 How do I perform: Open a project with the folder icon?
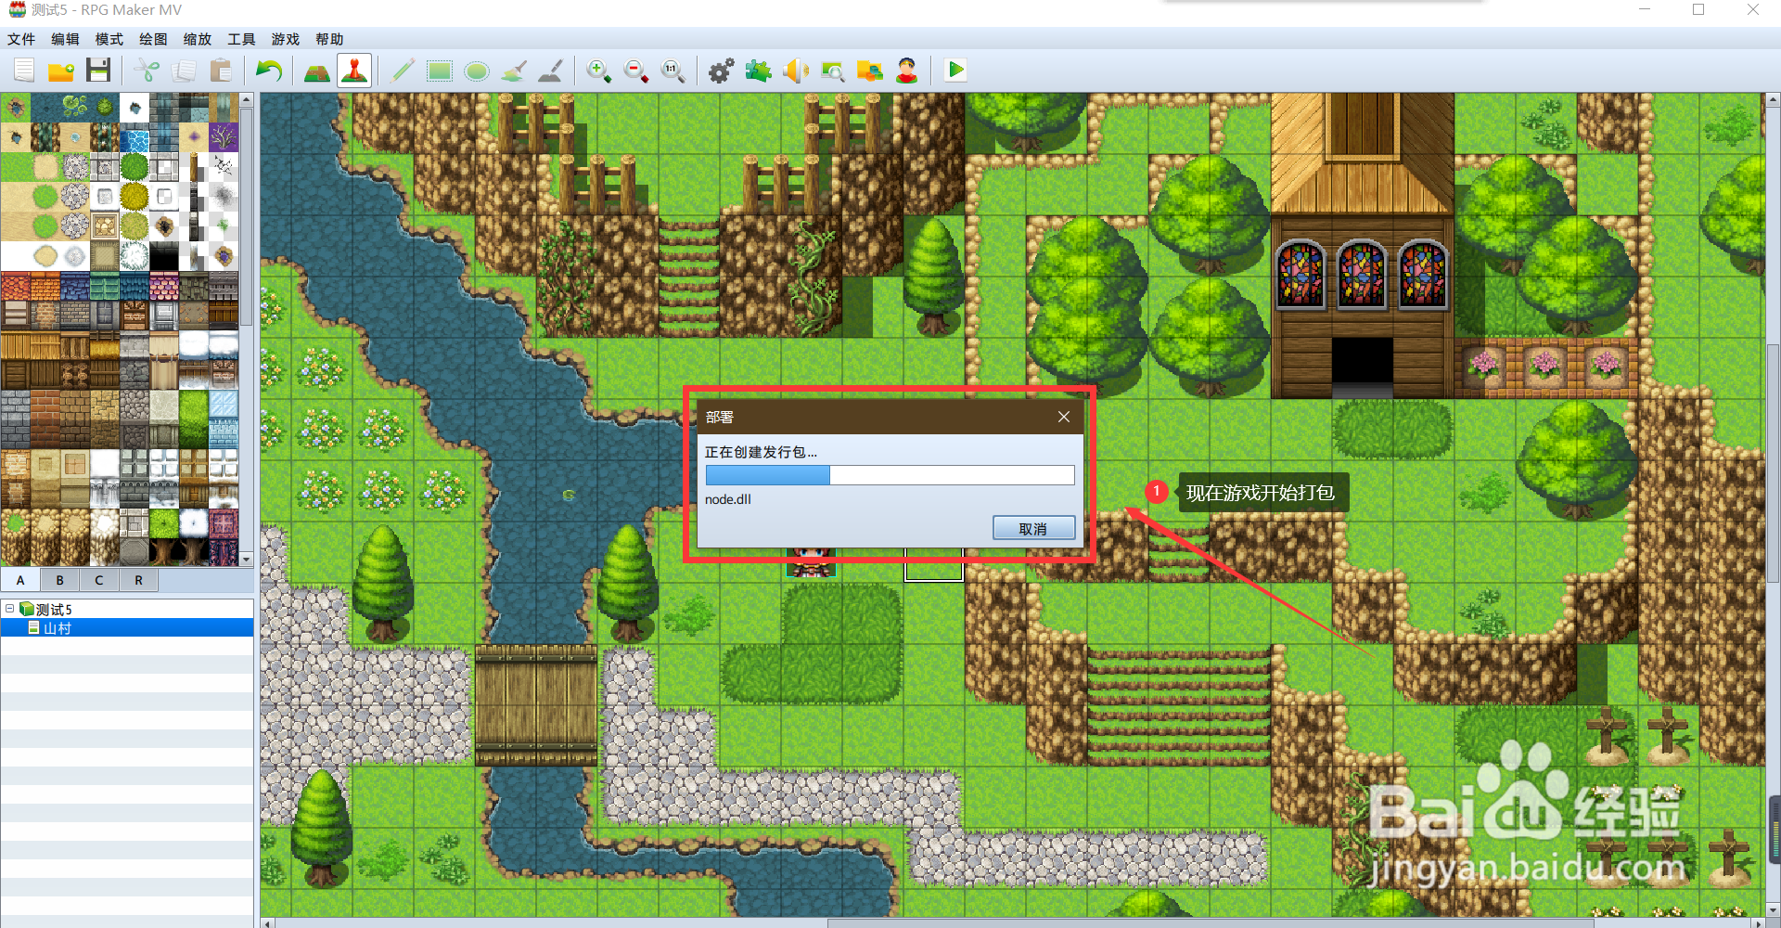pos(61,71)
